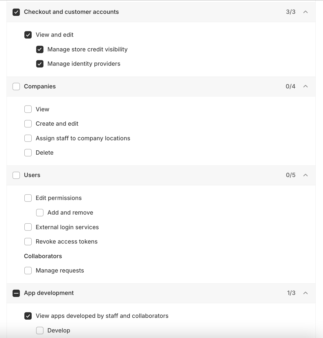Enable the Companies View permission
Image resolution: width=323 pixels, height=338 pixels.
28,109
